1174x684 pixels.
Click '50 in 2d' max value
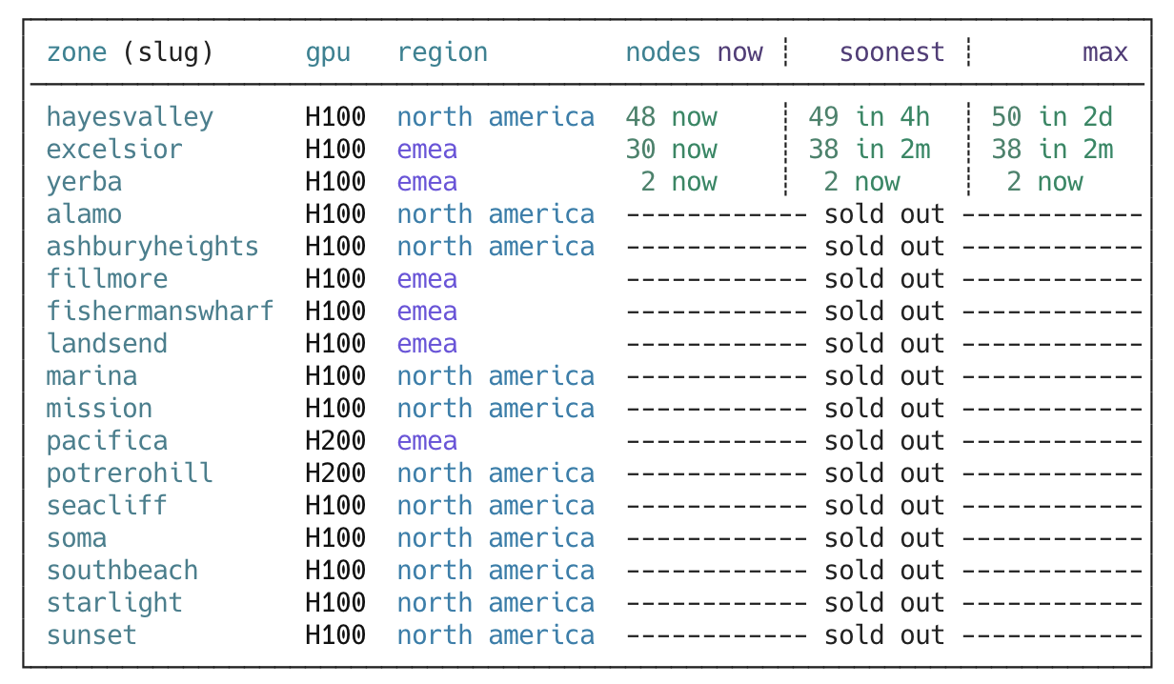pos(1052,117)
